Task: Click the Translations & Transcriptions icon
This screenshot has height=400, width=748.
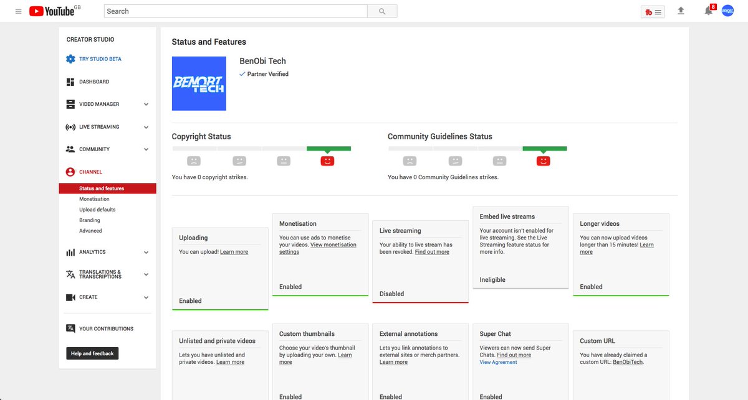Action: pyautogui.click(x=70, y=274)
